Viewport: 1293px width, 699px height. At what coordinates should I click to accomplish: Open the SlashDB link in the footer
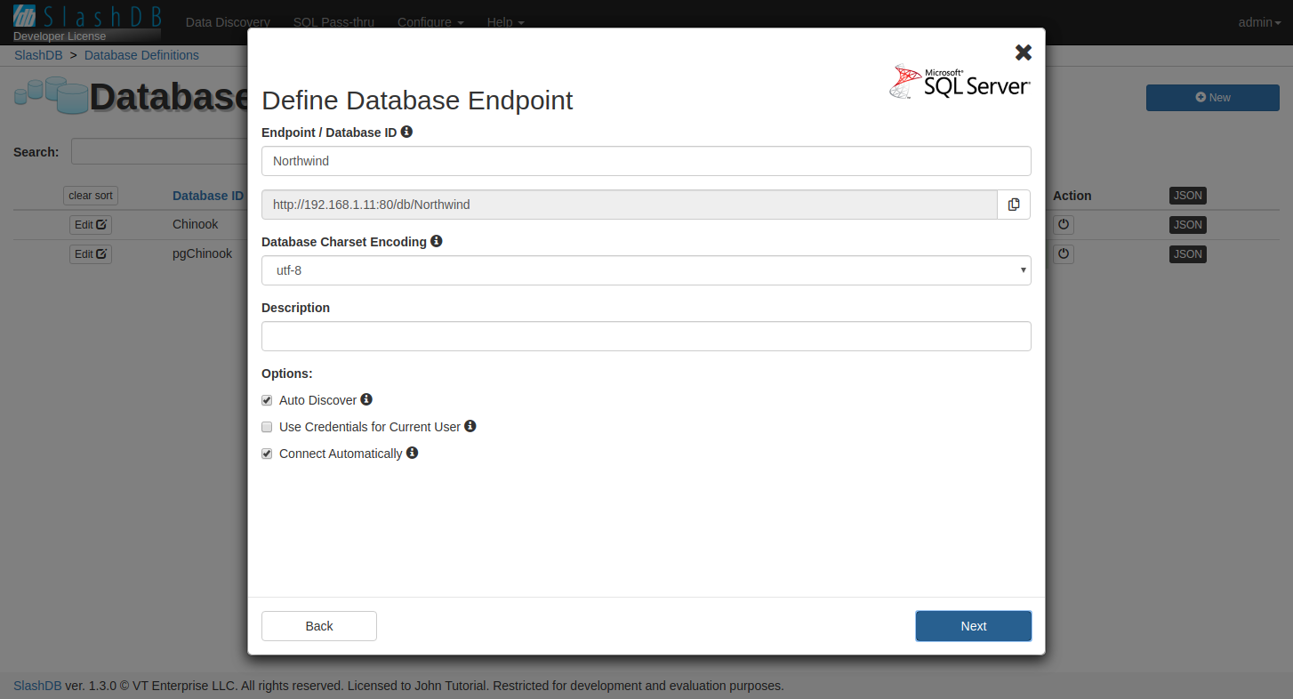[37, 686]
